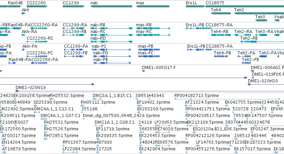Open the Ras64B-RA transcript

click(x=15, y=28)
